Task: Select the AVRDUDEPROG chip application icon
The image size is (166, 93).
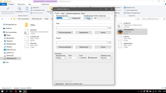Action: [120, 32]
